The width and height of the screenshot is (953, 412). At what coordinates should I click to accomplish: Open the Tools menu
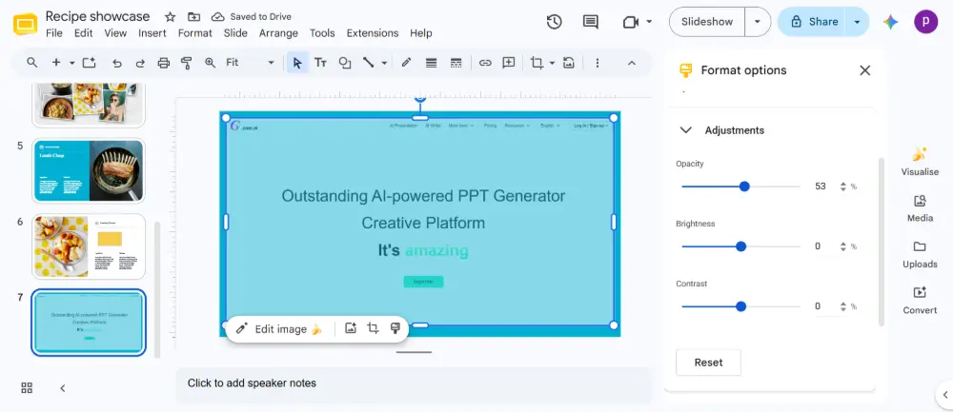pos(322,33)
